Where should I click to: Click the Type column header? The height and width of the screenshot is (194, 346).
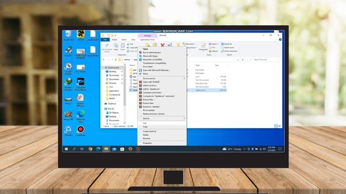coord(197,65)
